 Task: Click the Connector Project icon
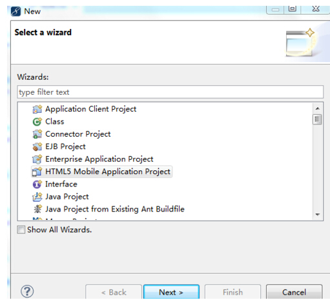point(37,134)
